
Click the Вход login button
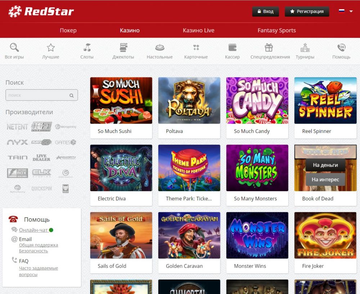265,12
